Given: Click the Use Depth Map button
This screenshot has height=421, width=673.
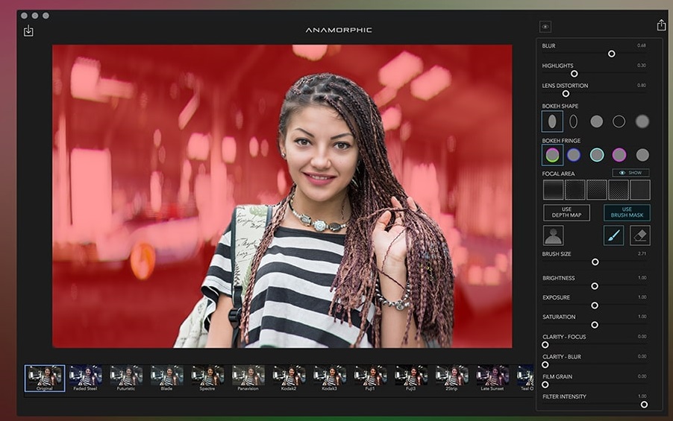Looking at the screenshot, I should 566,212.
